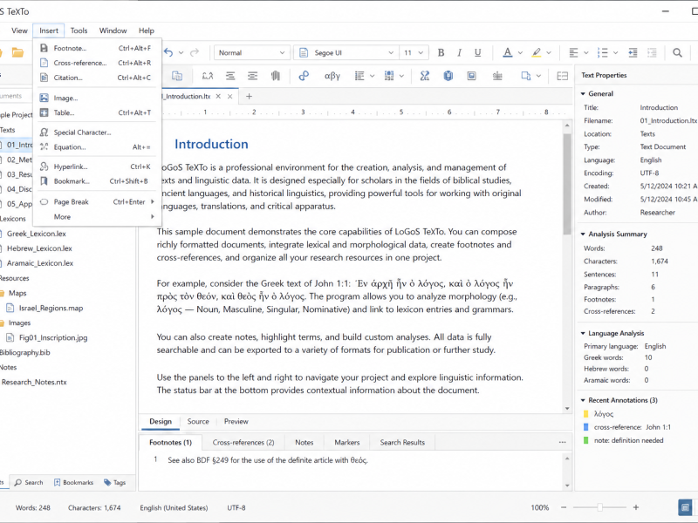Click the decrease indent icon
698x523 pixels.
(x=652, y=52)
